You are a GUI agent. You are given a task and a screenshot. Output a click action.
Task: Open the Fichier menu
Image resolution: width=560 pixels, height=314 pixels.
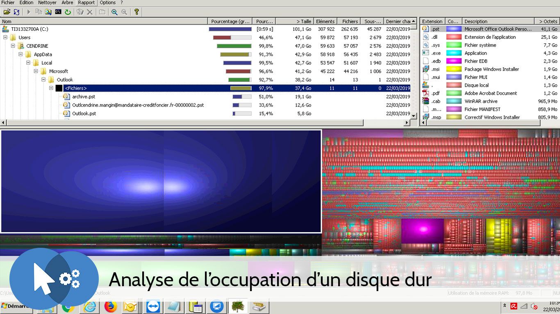tap(8, 3)
